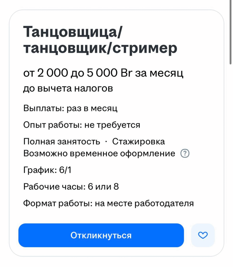Click the blue Откликнуться button

pos(101,235)
